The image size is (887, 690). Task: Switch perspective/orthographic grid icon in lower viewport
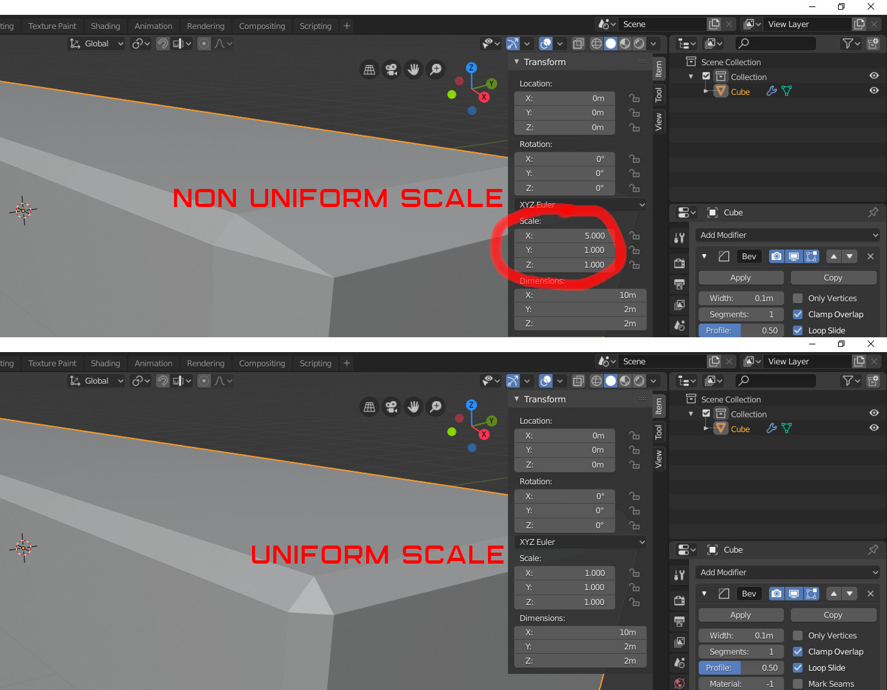point(369,406)
